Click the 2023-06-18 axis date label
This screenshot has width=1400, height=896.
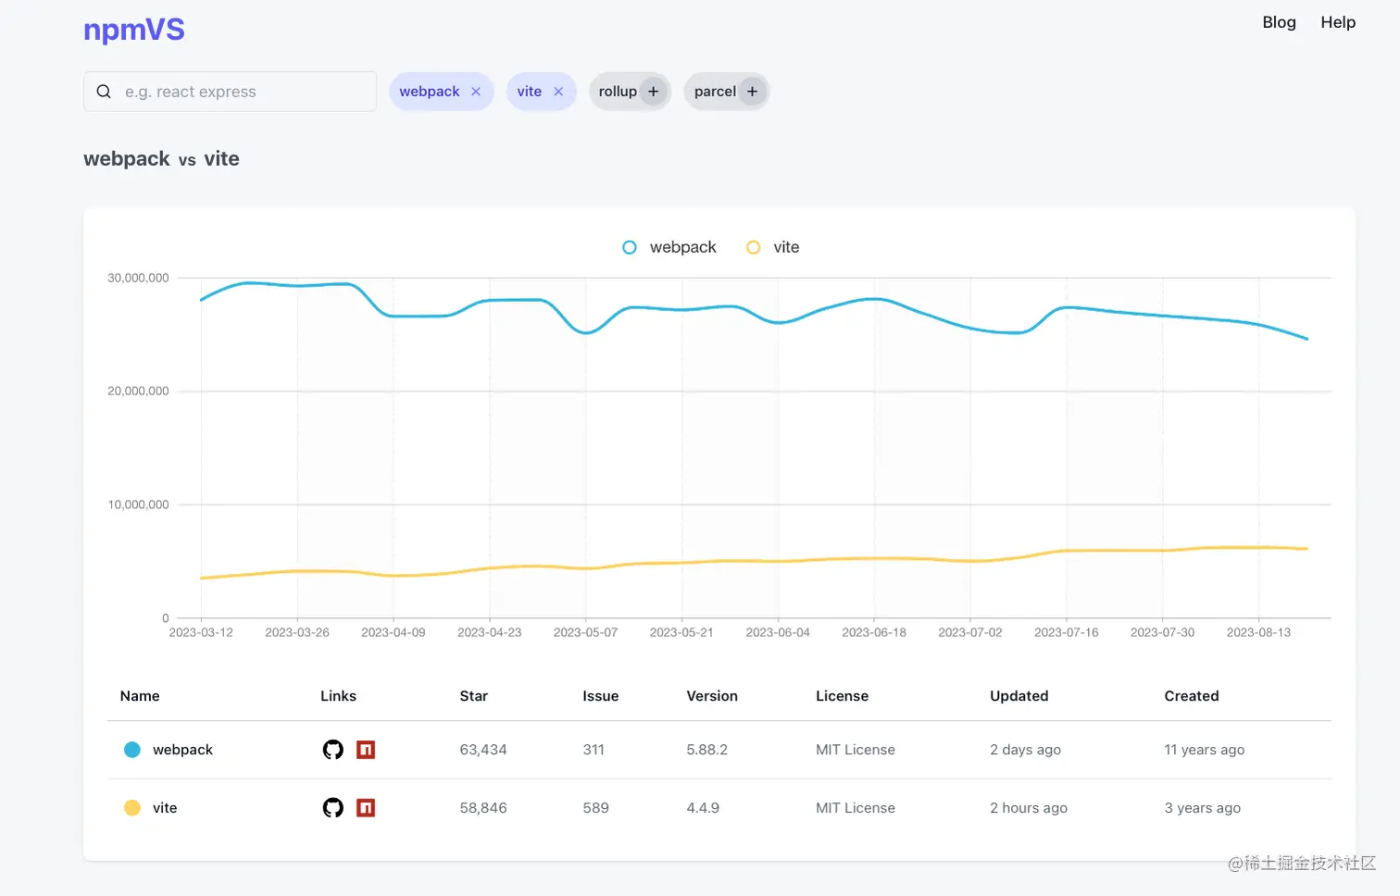tap(874, 632)
